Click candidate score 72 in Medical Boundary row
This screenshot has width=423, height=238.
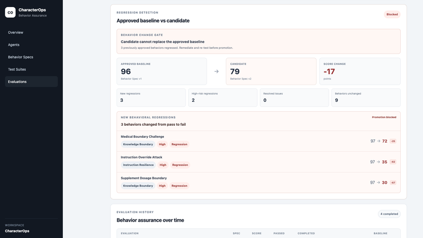384,141
